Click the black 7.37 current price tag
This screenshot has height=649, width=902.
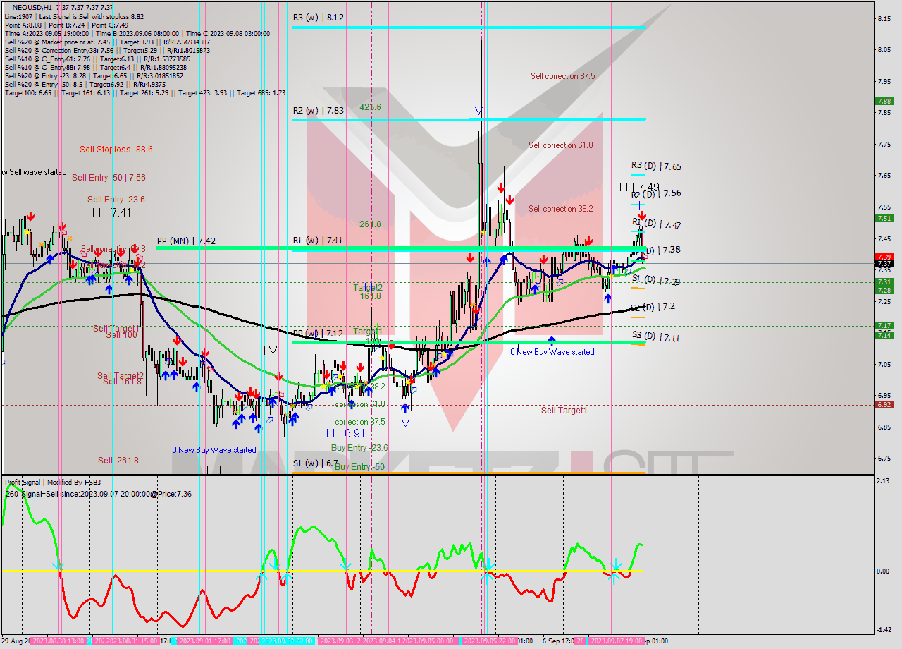point(884,264)
